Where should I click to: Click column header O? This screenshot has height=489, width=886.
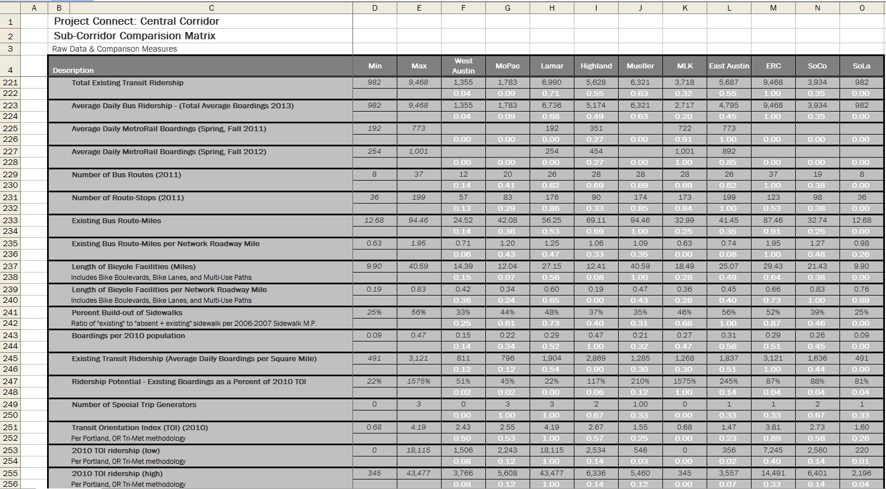pos(861,7)
